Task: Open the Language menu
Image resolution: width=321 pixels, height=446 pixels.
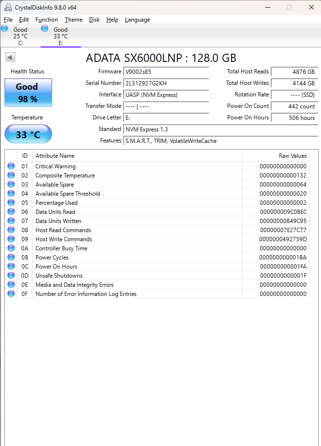Action: coord(138,20)
